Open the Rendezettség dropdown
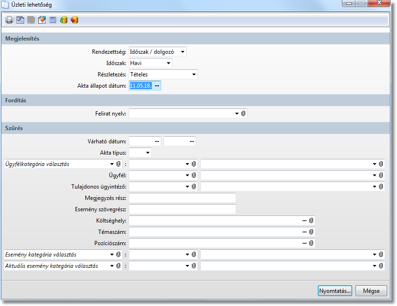The height and width of the screenshot is (306, 397). click(x=182, y=51)
